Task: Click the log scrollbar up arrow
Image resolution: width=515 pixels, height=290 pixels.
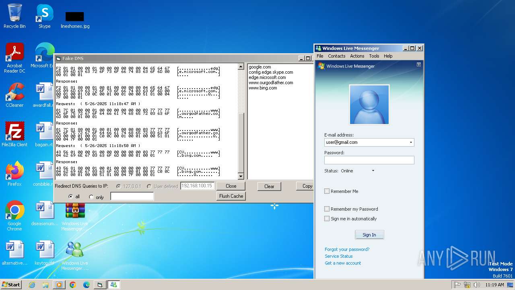Action: point(241,66)
